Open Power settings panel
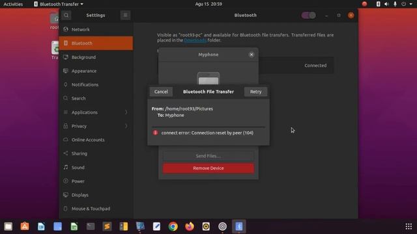417x234 pixels. click(96, 181)
